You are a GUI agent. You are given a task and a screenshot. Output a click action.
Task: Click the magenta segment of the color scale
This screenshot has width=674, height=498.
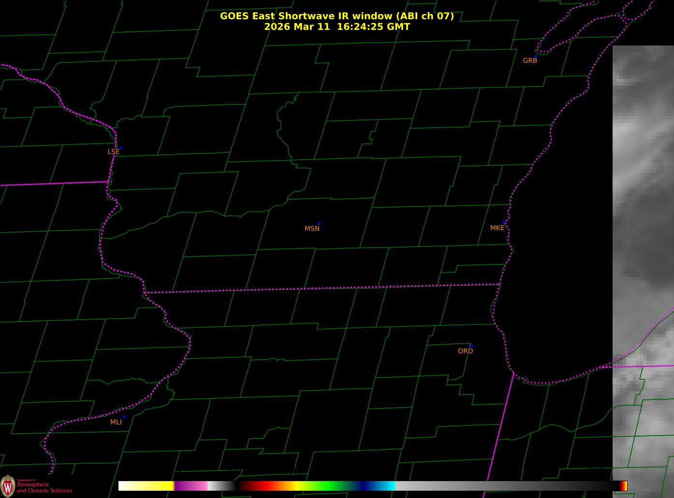click(191, 486)
